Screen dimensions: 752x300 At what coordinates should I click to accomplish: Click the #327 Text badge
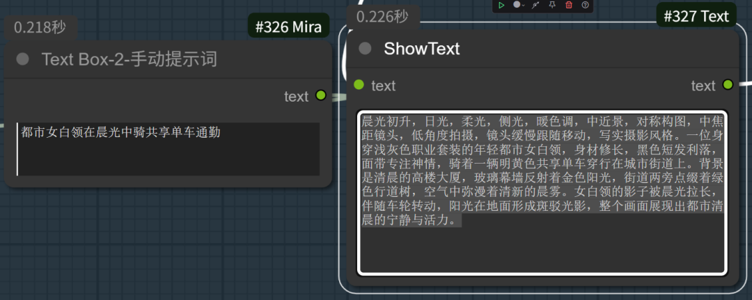coord(696,16)
